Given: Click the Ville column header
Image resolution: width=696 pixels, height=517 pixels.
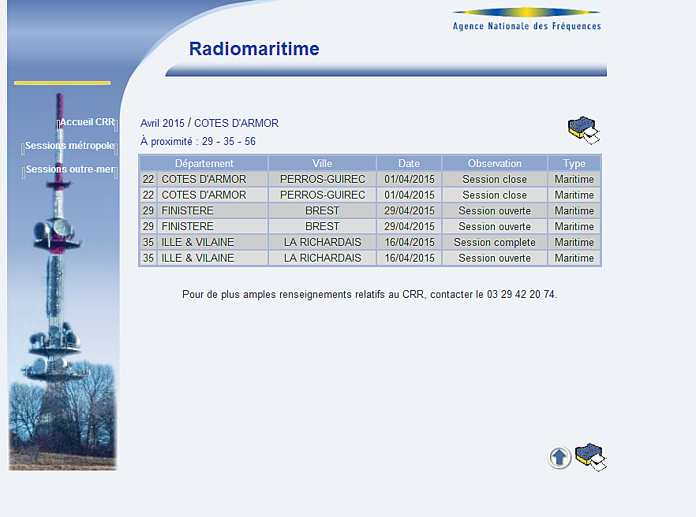Looking at the screenshot, I should (322, 164).
